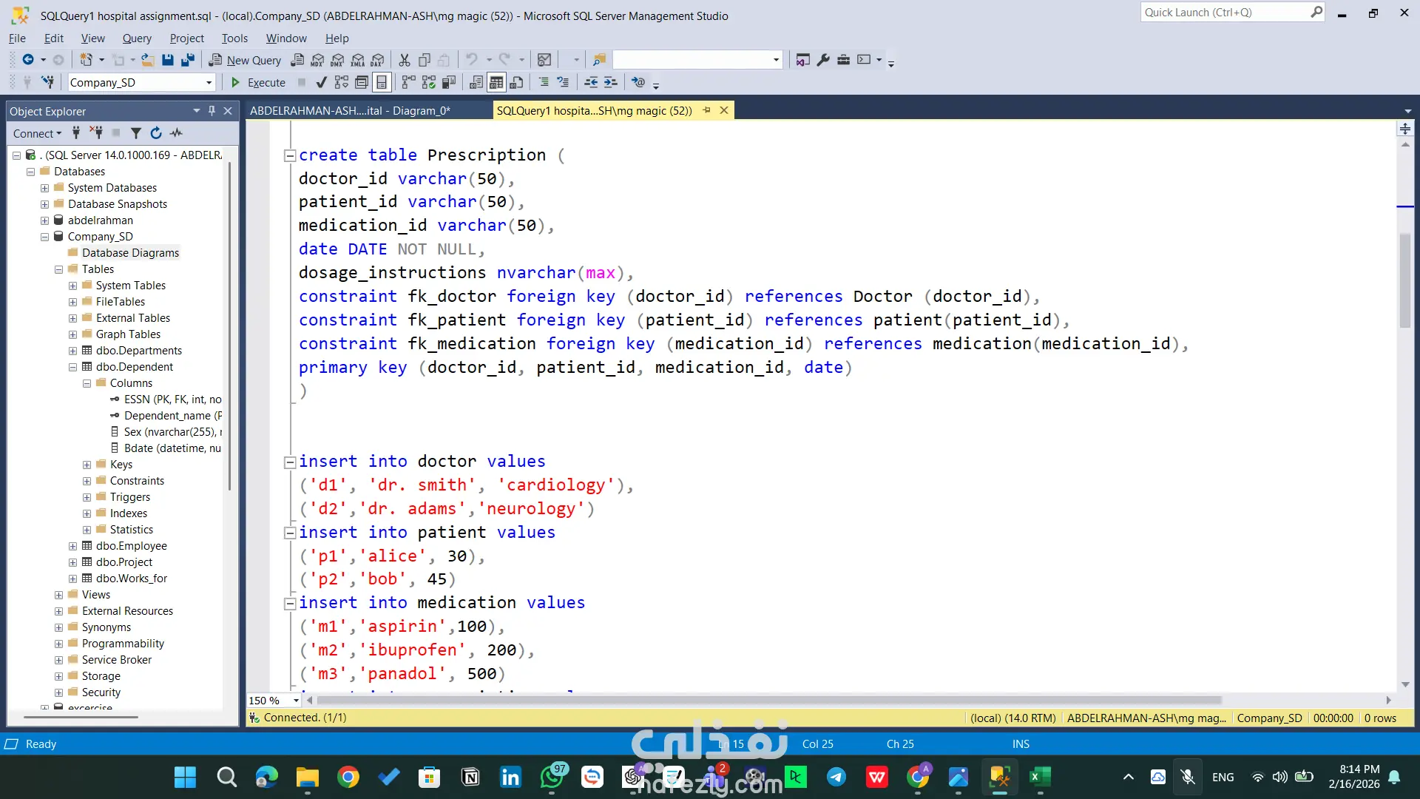Refresh the Object Explorer tree
The image size is (1420, 799).
[156, 133]
